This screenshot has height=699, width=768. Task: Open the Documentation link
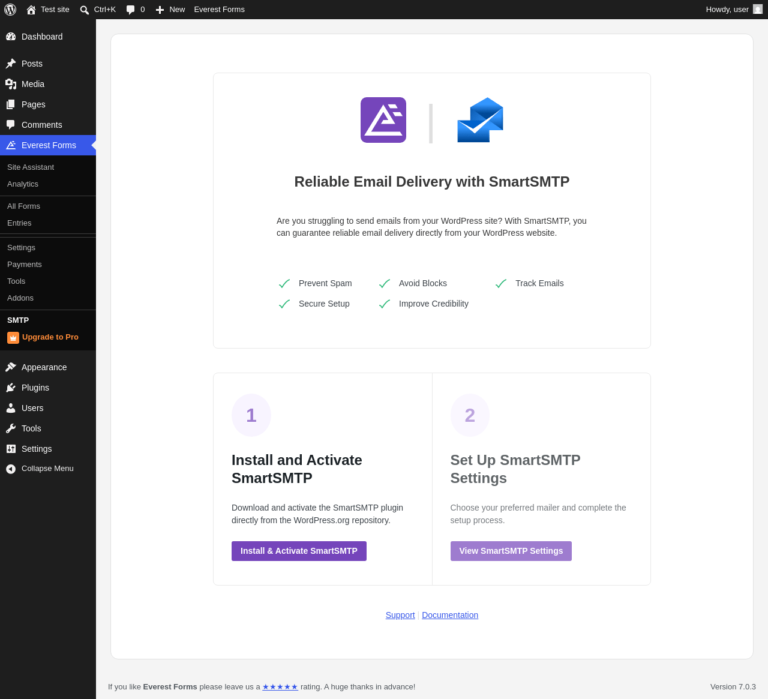coord(450,615)
